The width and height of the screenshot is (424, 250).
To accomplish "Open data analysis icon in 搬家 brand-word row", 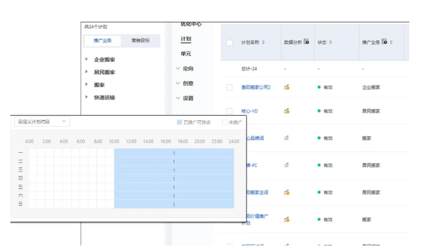I will 287,138.
